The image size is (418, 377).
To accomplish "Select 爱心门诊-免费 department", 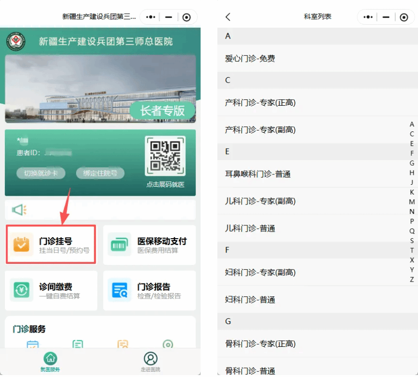I will (250, 58).
